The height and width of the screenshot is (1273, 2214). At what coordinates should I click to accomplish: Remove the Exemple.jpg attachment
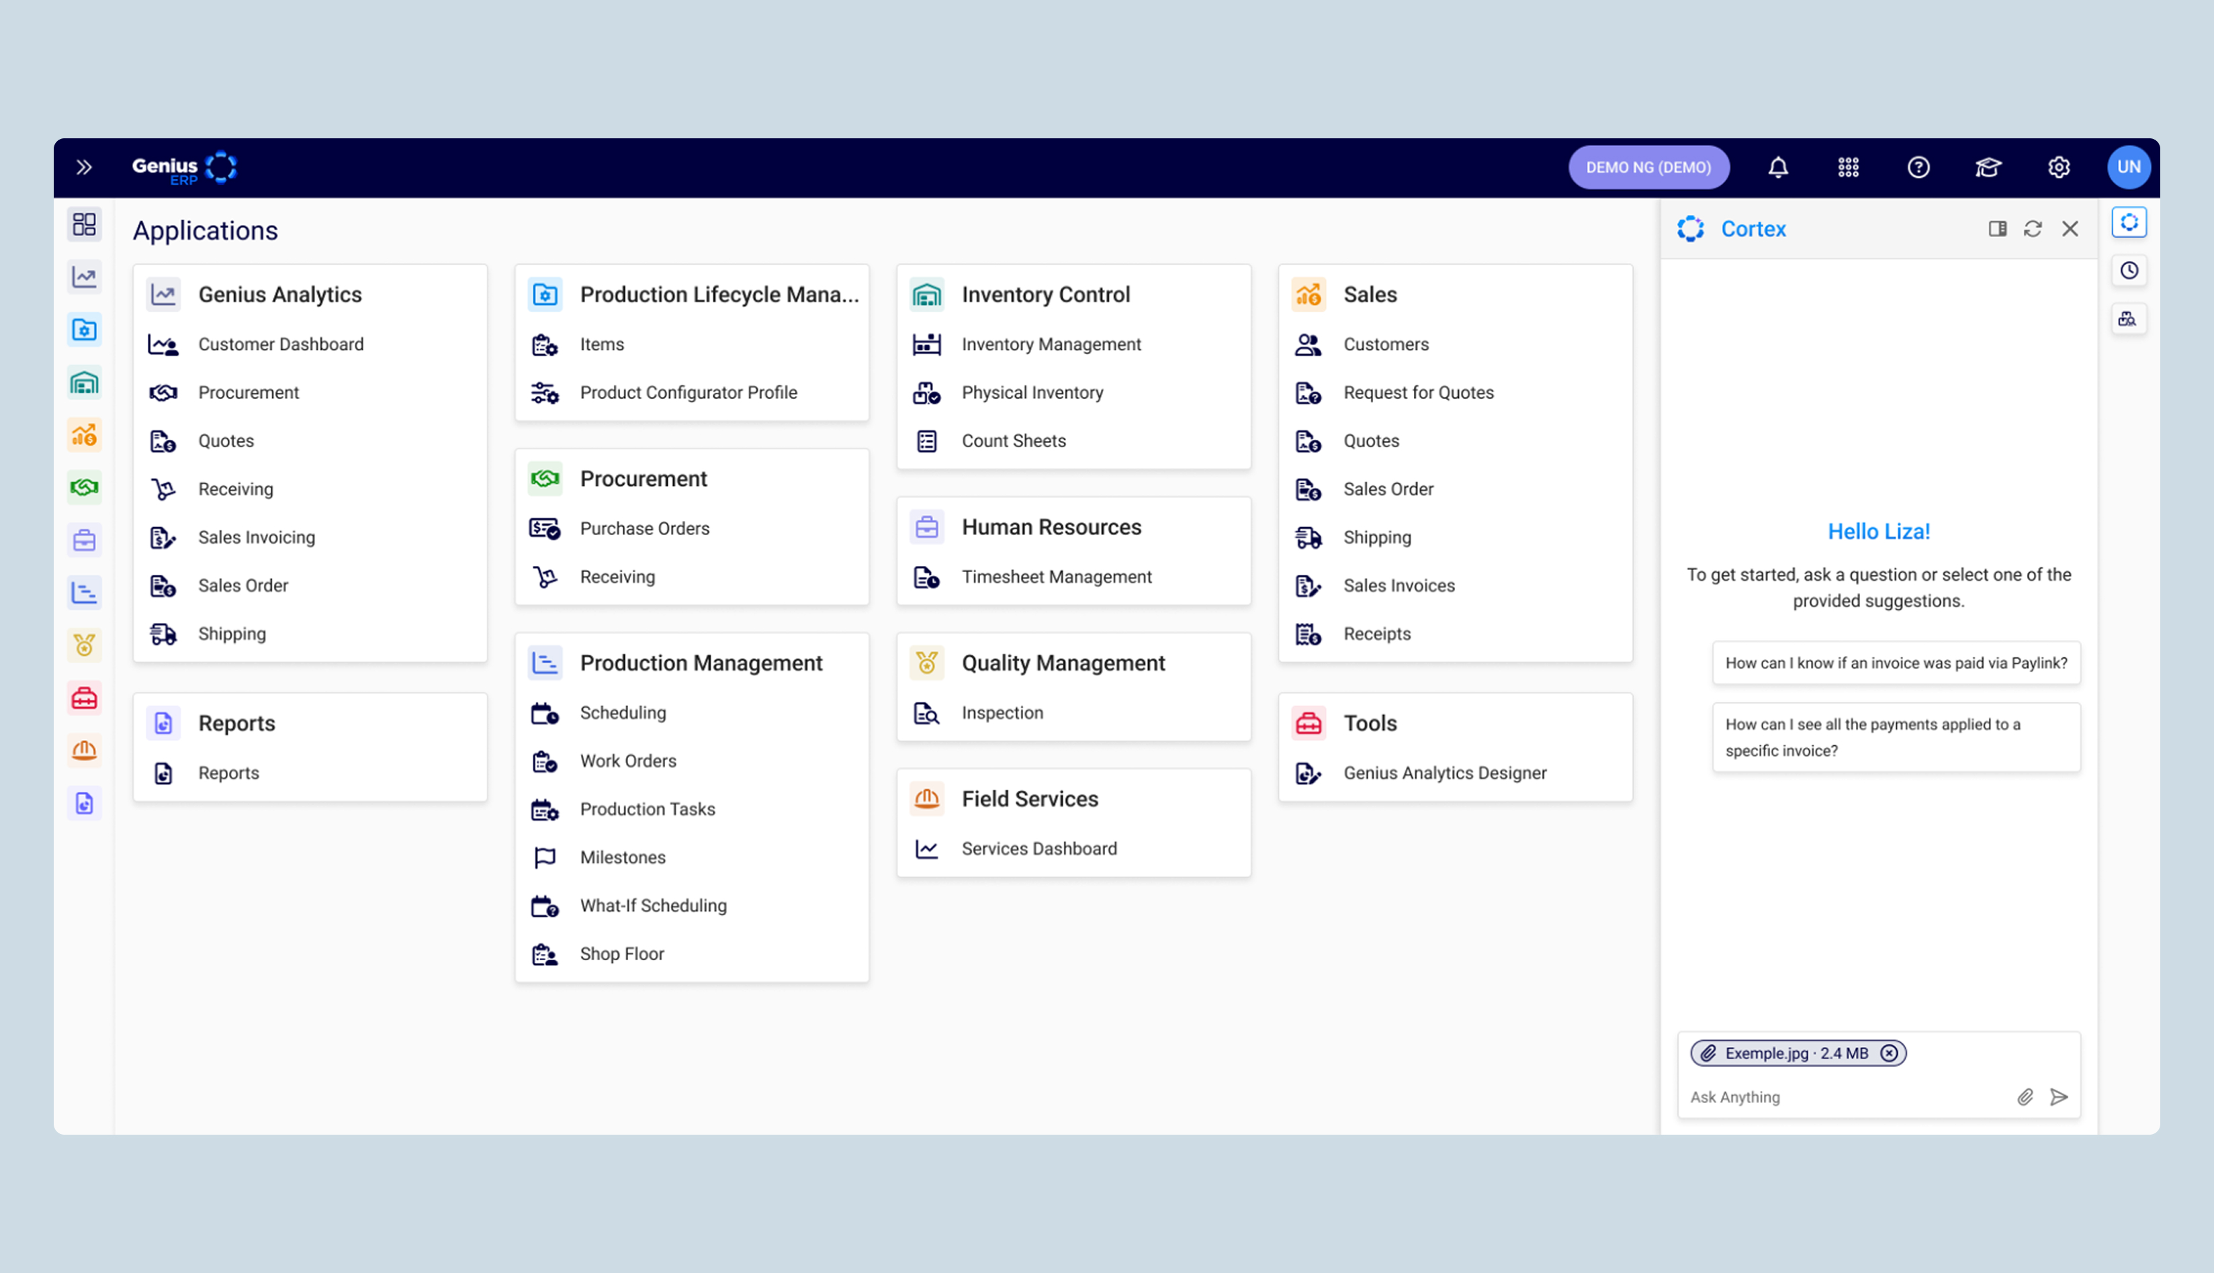coord(1889,1053)
